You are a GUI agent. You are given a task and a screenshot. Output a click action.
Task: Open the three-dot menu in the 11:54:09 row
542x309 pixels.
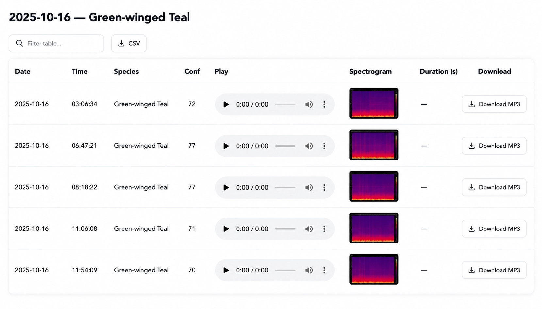(324, 270)
